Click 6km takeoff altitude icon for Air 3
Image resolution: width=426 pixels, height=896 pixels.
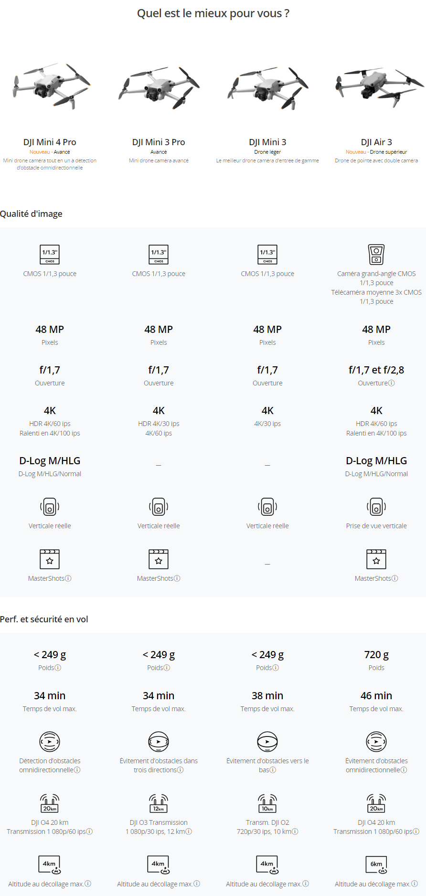[x=376, y=865]
